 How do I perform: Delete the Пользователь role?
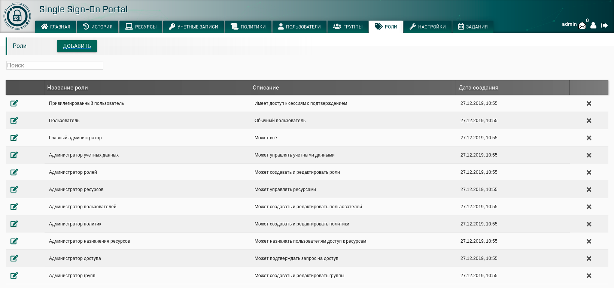point(589,121)
